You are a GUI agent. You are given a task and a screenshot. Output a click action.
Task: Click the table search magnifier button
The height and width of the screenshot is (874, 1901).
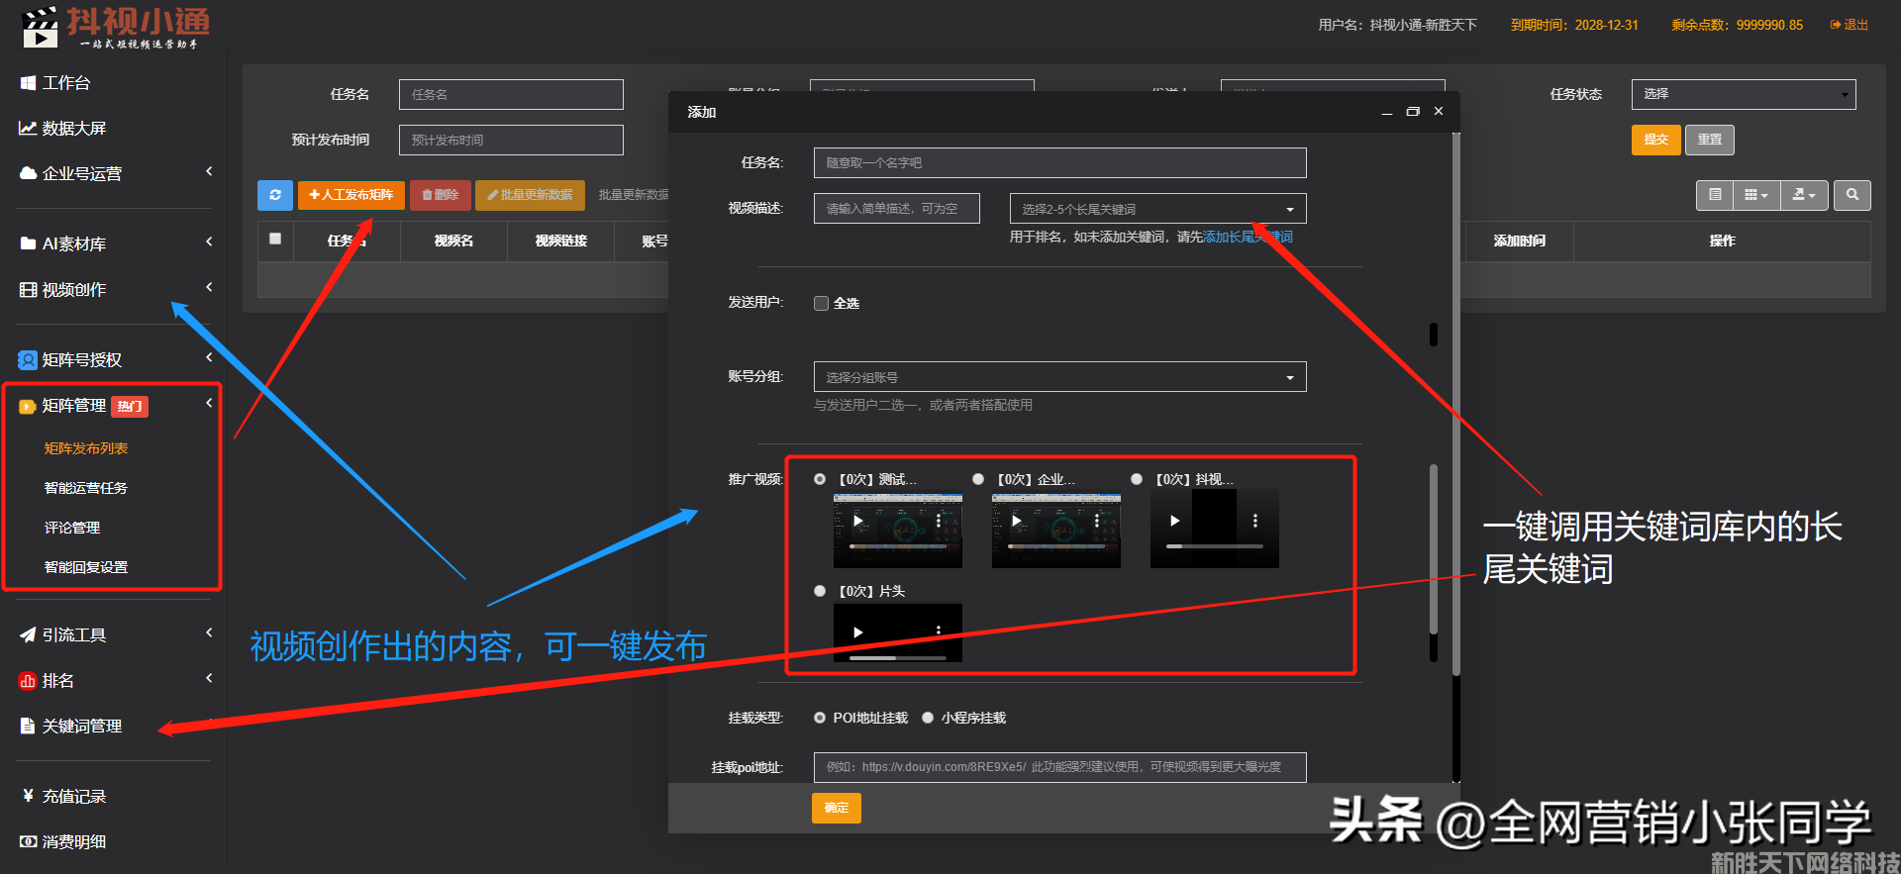point(1852,195)
